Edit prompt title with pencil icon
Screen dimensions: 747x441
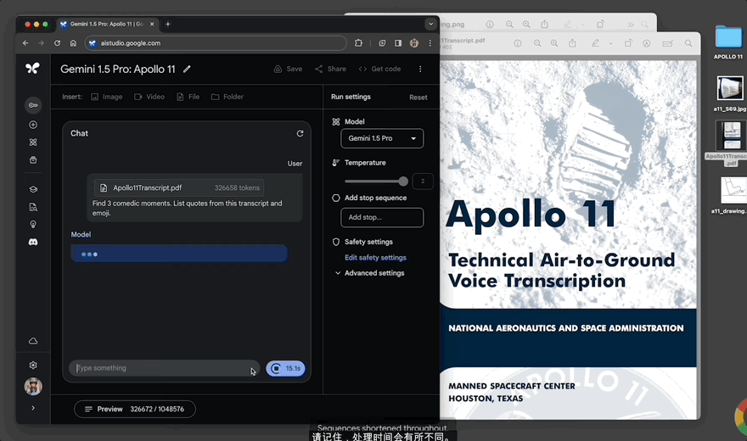187,69
